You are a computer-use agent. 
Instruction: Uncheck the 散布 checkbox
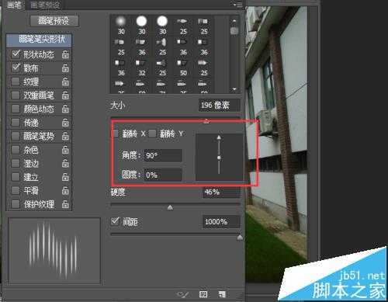click(16, 68)
